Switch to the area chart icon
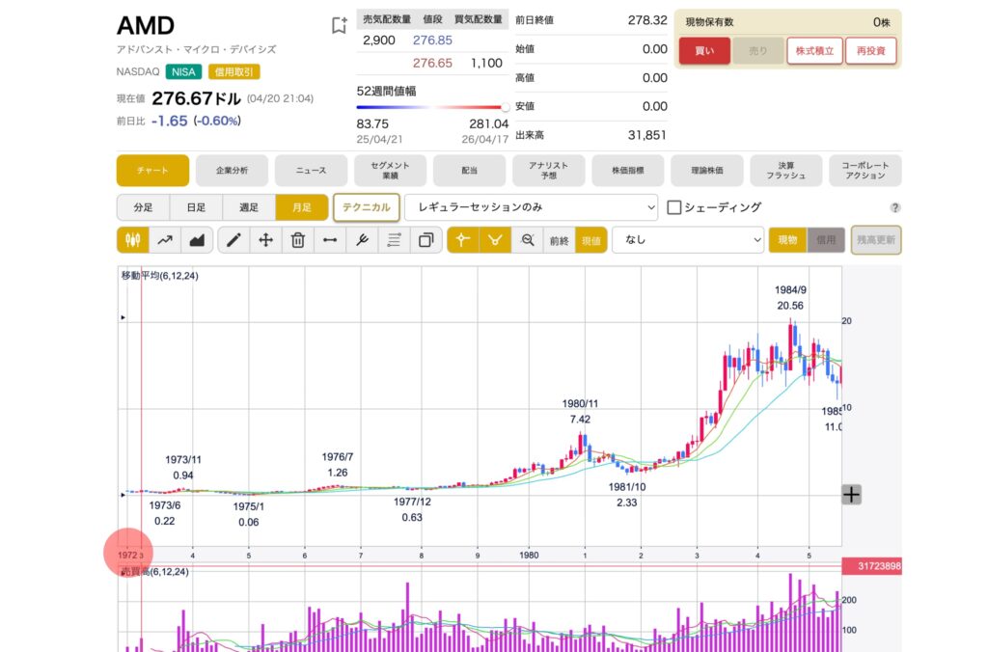 (197, 240)
